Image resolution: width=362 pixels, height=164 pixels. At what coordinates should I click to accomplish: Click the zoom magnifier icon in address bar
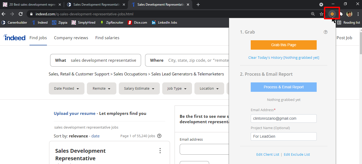313,14
